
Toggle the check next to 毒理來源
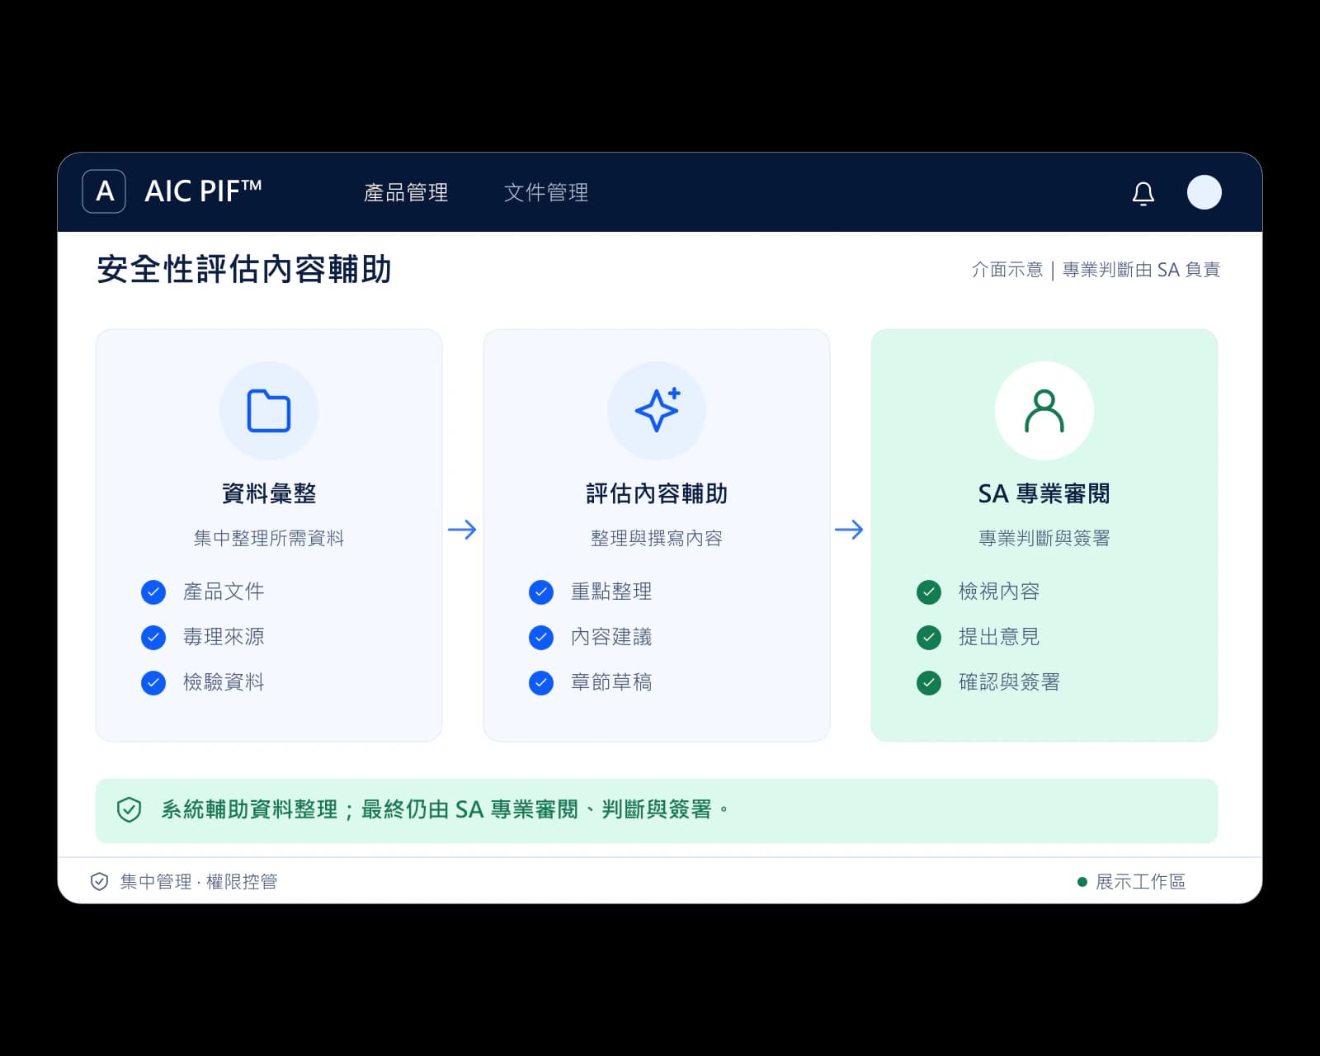(x=153, y=638)
